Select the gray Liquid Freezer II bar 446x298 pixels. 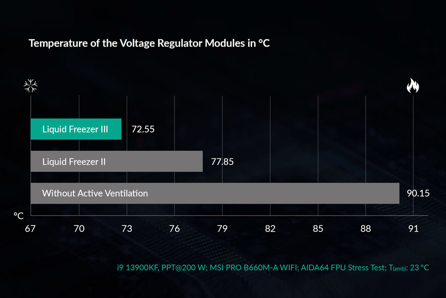click(116, 161)
